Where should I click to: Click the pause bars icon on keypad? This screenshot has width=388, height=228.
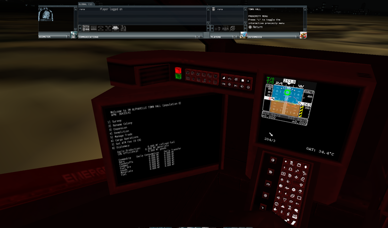click(x=282, y=212)
